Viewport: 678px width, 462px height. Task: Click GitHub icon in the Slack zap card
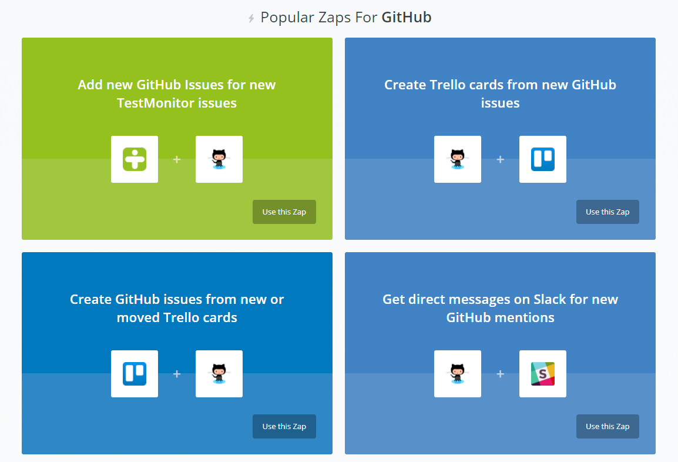(458, 374)
